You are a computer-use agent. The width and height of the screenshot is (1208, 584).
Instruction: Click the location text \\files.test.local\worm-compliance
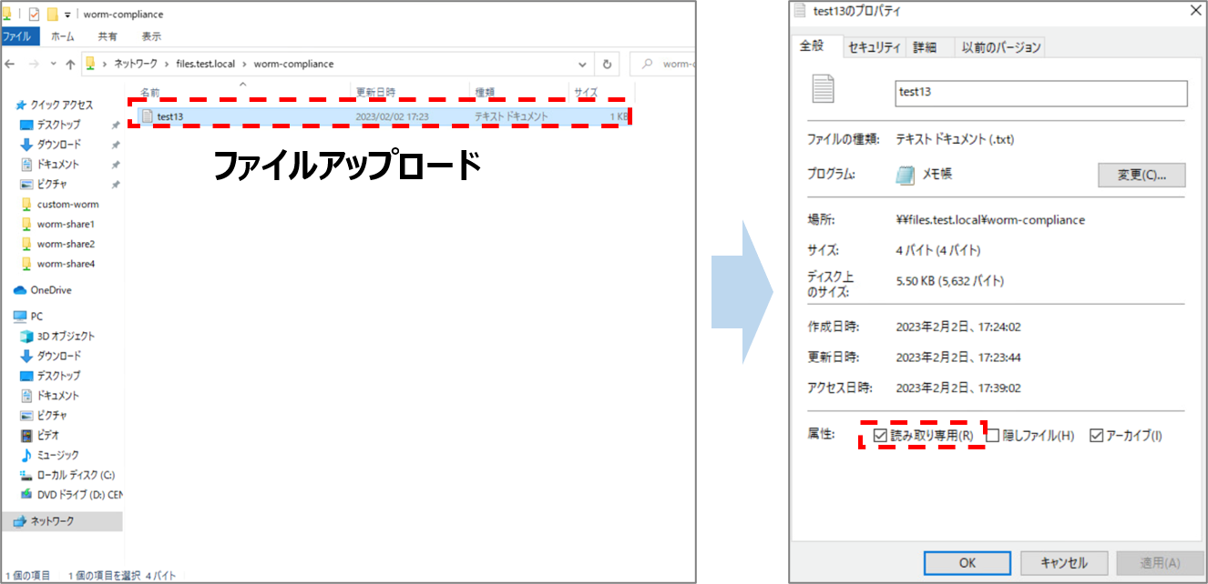[x=990, y=220]
